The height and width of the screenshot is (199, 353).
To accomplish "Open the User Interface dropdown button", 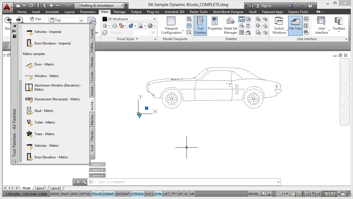I will click(x=322, y=26).
